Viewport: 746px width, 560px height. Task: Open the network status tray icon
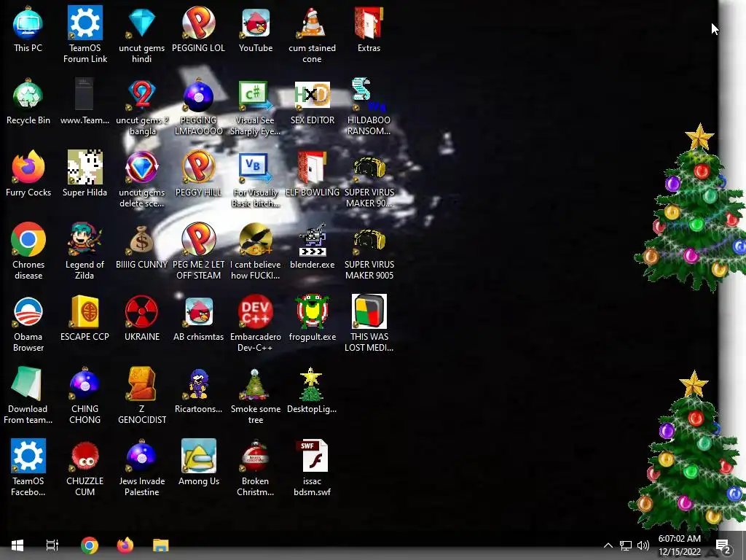click(626, 545)
